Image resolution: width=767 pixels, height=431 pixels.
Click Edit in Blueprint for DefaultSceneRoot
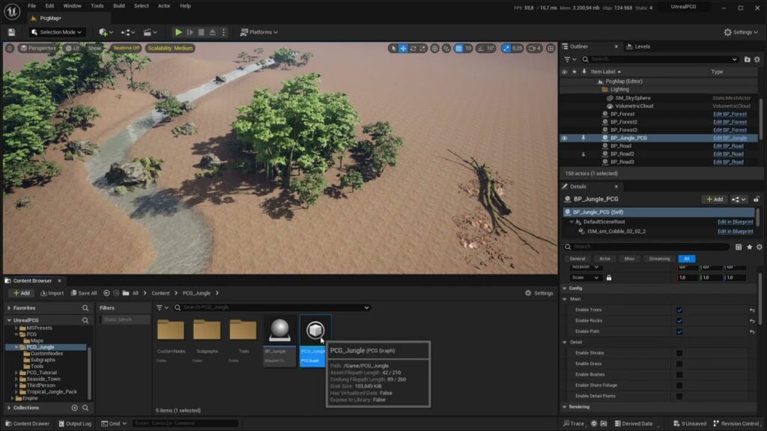pyautogui.click(x=736, y=221)
